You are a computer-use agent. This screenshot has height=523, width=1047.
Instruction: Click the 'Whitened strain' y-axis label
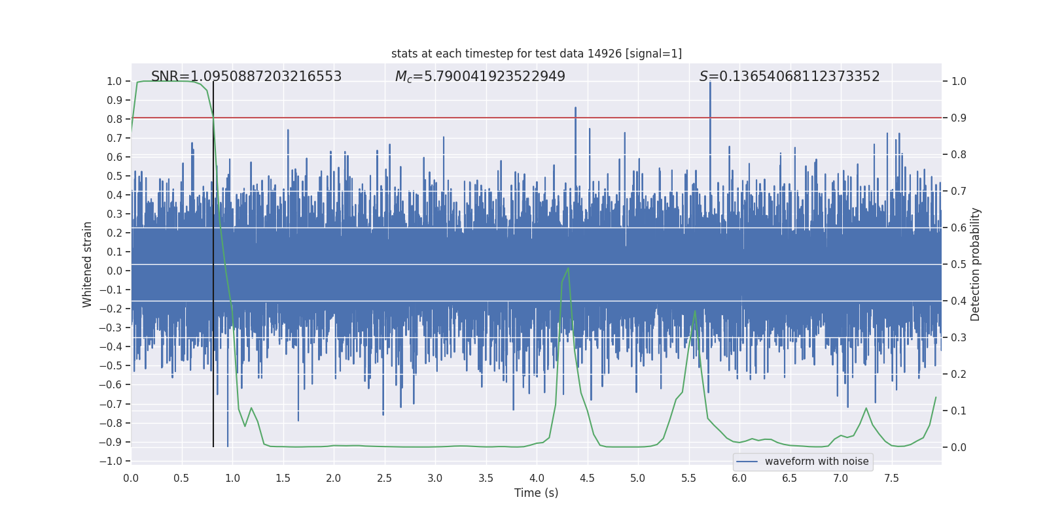[x=88, y=264]
